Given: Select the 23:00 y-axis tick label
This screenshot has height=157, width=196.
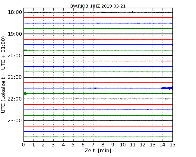Looking at the screenshot, I should tap(15, 121).
